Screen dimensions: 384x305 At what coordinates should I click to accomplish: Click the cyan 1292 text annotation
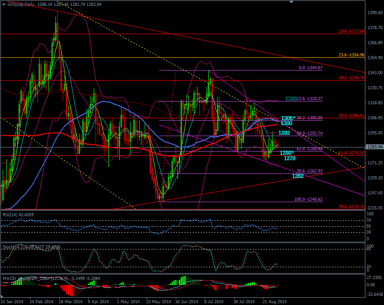(x=284, y=133)
